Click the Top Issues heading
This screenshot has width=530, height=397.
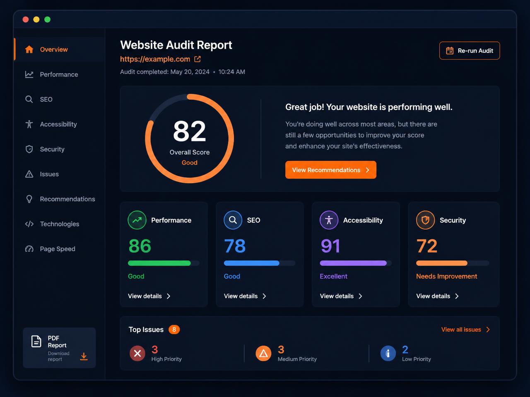coord(146,330)
